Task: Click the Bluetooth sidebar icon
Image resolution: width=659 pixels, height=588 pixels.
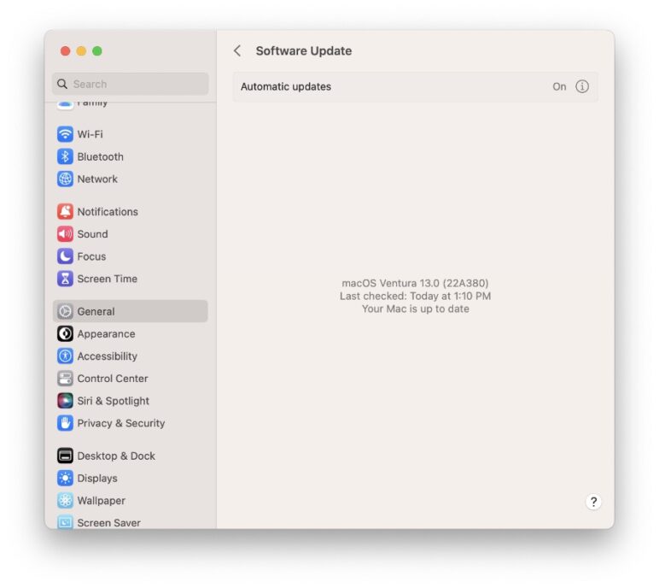Action: click(x=65, y=156)
